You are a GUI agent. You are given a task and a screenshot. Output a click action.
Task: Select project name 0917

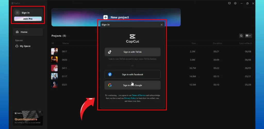pos(64,52)
